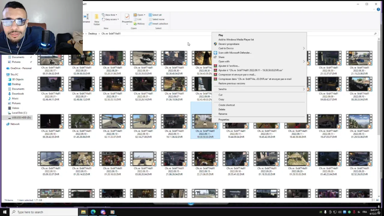The image size is (384, 216).
Task: Select Create shortcut in the context menu
Action: (x=259, y=105)
